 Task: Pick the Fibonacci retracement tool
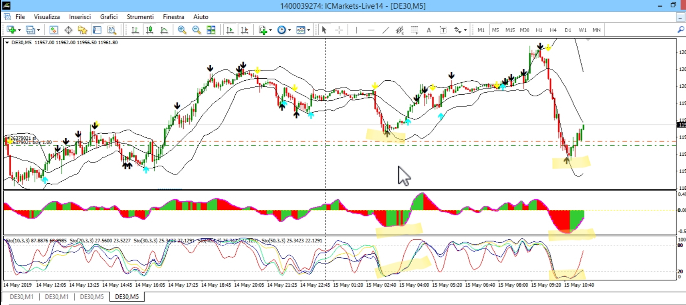(x=414, y=30)
